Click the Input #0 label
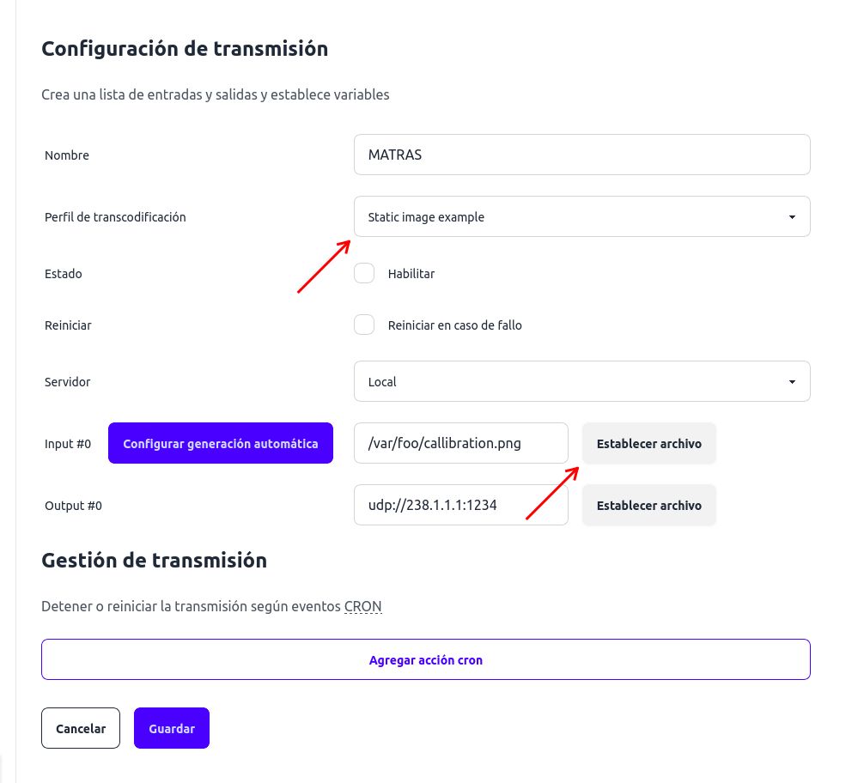This screenshot has height=783, width=852. [67, 444]
